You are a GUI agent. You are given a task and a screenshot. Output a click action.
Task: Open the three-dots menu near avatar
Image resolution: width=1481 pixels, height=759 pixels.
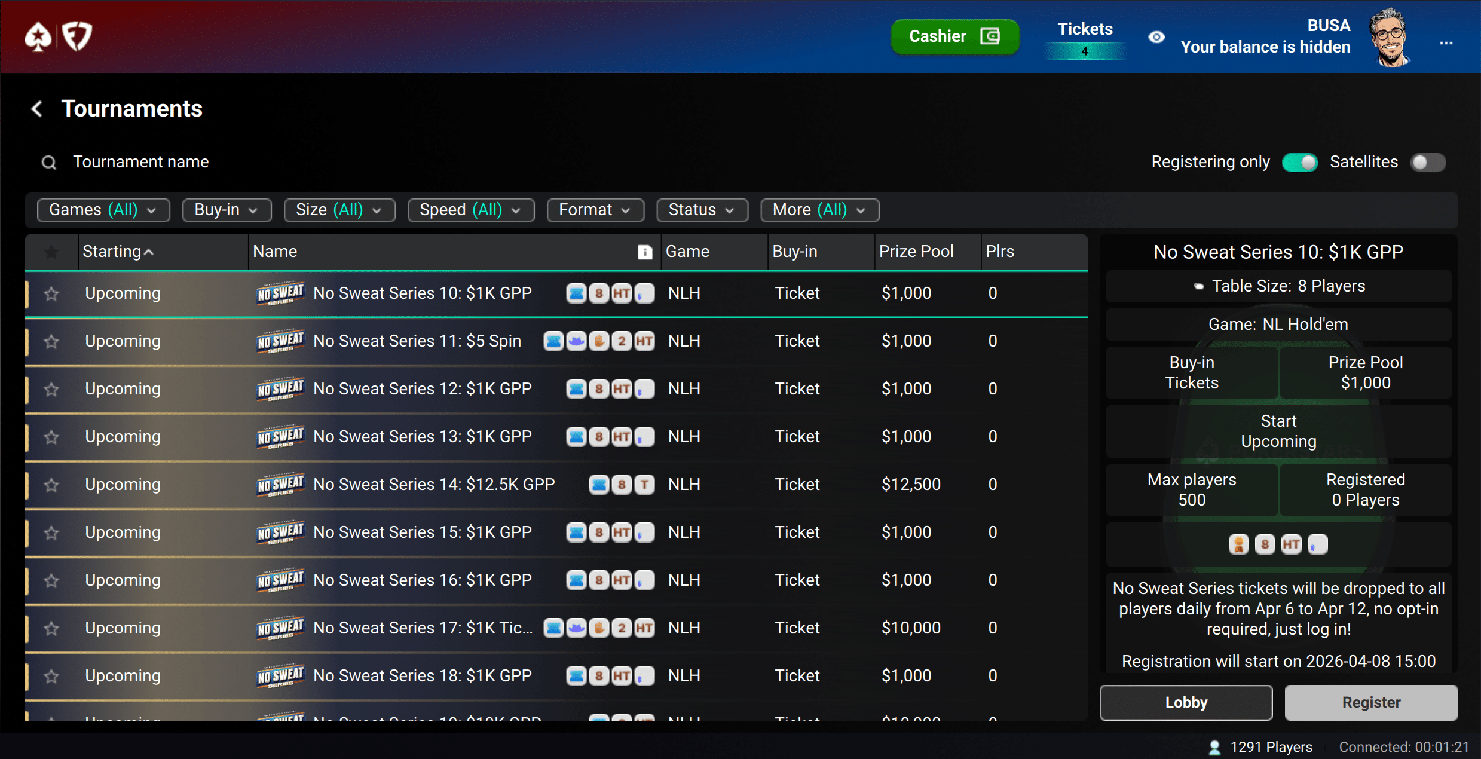[1446, 43]
